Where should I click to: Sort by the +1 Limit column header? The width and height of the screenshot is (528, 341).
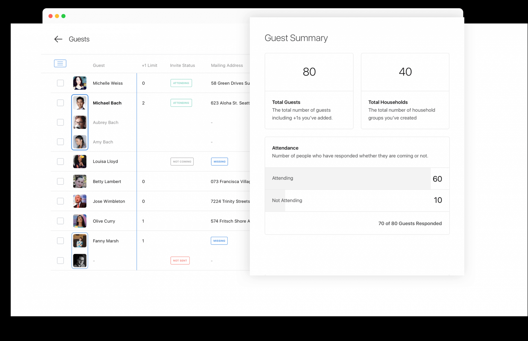click(149, 65)
